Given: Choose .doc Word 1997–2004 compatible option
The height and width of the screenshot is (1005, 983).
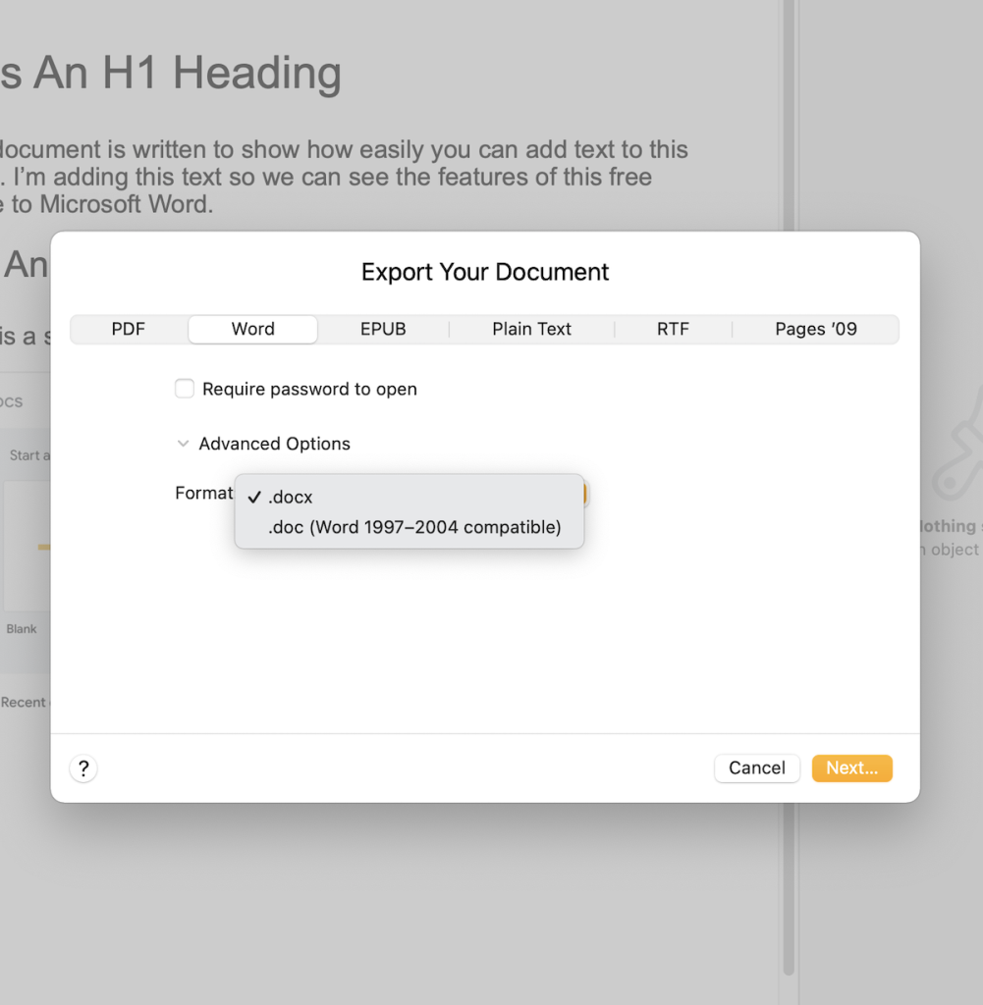Looking at the screenshot, I should (x=410, y=527).
